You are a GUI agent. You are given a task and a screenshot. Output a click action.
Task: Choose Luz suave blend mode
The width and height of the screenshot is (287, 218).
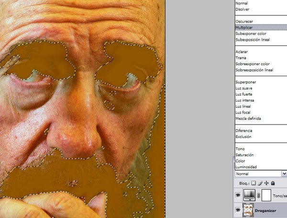coord(261,88)
